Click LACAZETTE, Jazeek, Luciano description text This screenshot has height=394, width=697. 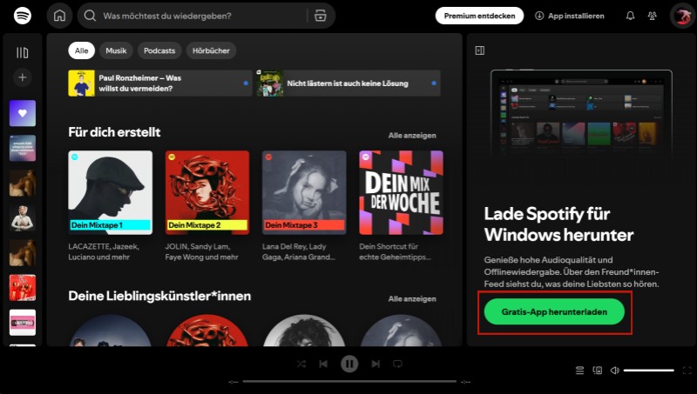[x=104, y=251]
